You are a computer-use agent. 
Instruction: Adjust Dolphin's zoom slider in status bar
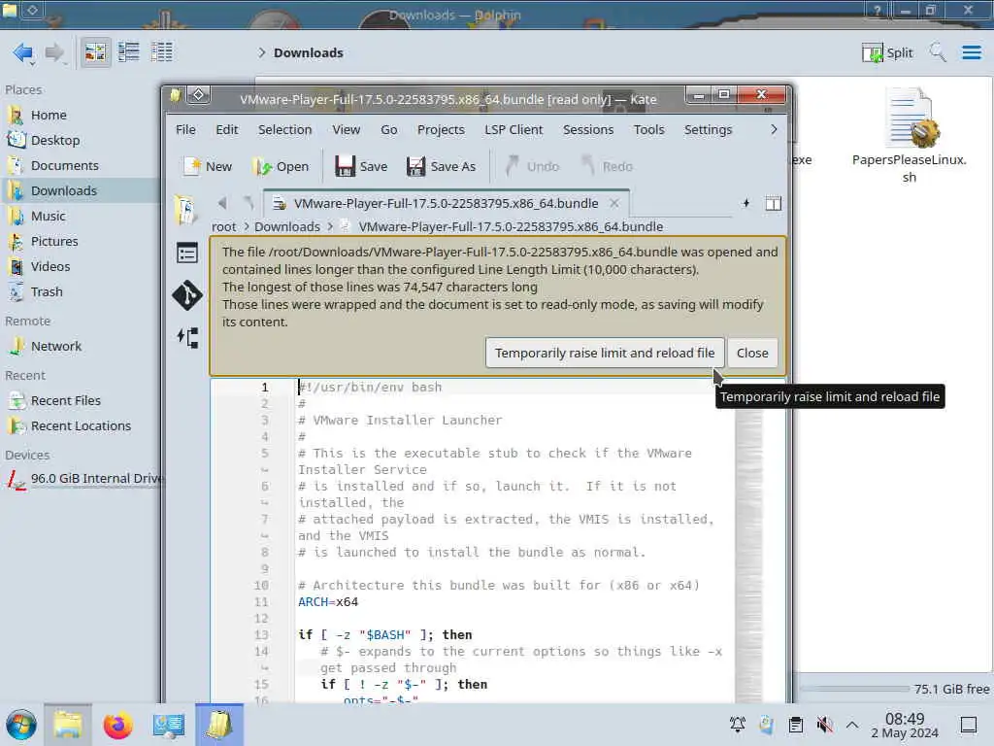pyautogui.click(x=854, y=689)
